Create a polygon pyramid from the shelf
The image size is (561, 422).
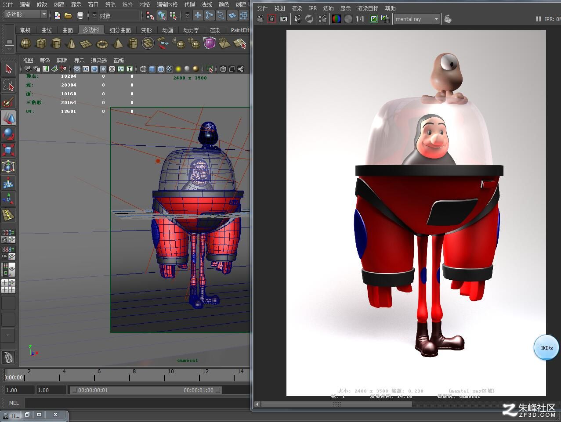tap(117, 43)
